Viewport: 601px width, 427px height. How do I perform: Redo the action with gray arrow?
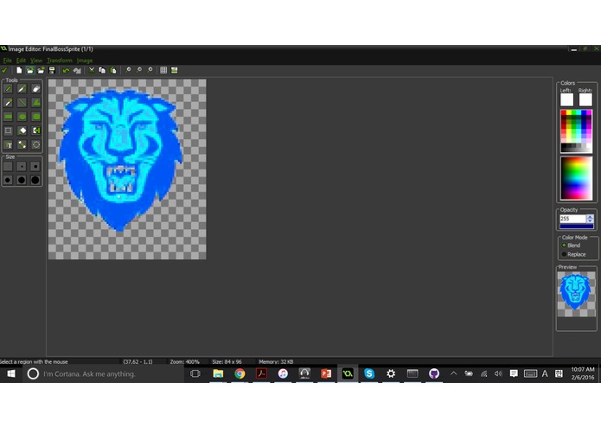(x=77, y=71)
